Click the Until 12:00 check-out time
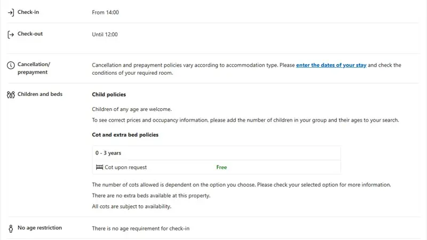The height and width of the screenshot is (240, 427). [x=105, y=35]
